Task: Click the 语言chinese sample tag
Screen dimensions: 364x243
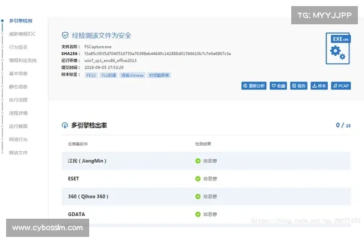Action: click(132, 75)
